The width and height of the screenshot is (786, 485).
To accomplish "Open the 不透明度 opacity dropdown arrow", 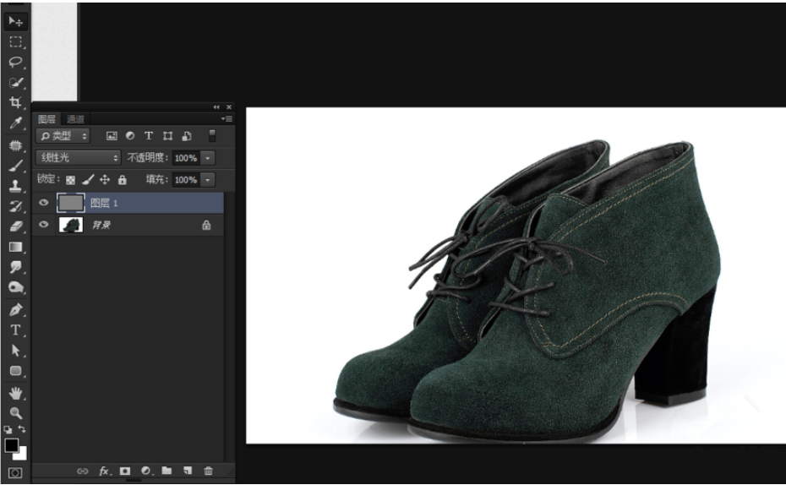I will point(208,158).
